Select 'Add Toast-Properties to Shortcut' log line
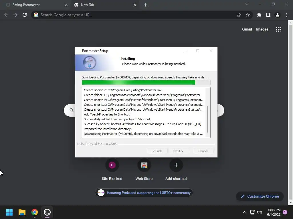 tap(107, 114)
